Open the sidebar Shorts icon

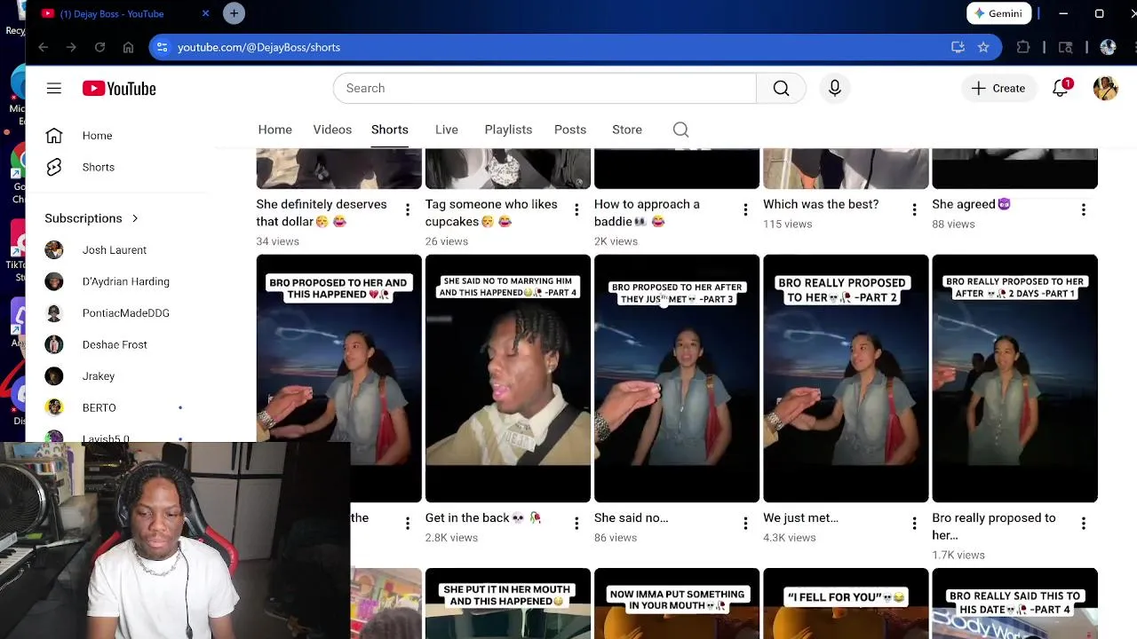[54, 167]
